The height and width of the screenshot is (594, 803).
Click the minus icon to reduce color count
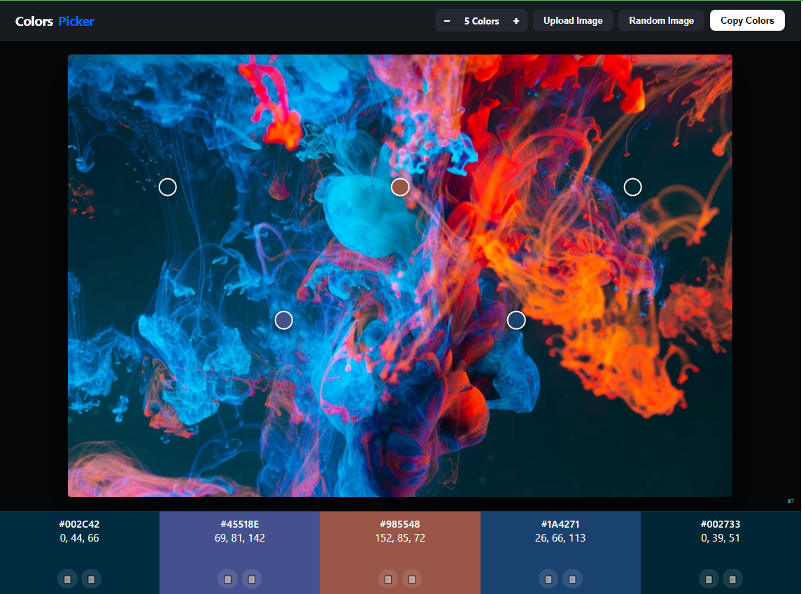(x=446, y=21)
